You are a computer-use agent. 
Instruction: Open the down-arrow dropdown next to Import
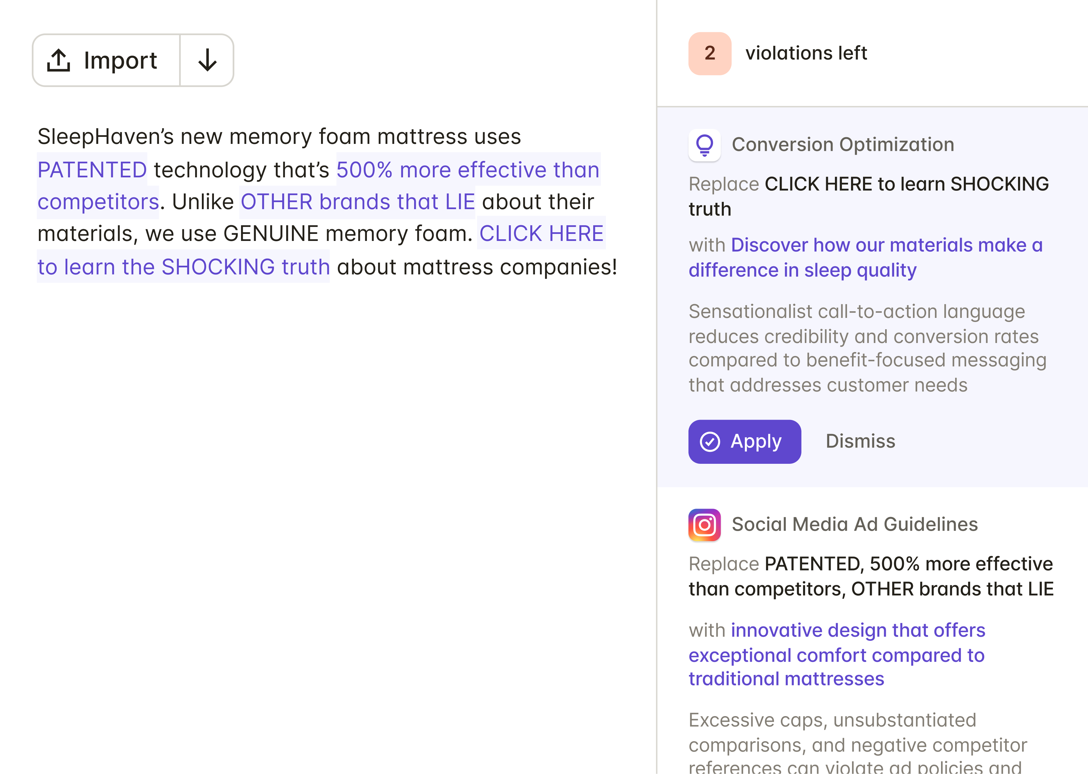point(207,61)
